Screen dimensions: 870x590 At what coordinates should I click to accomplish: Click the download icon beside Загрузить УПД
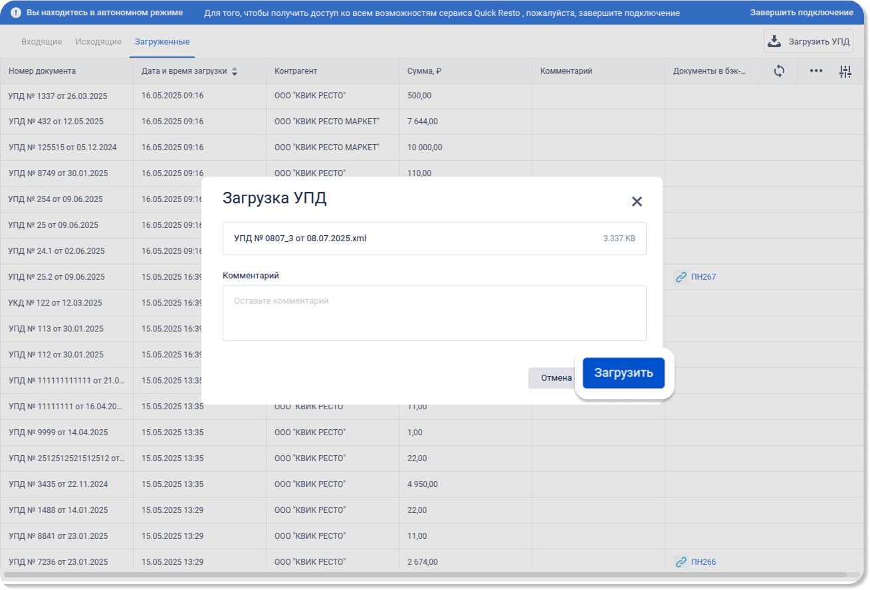coord(774,42)
